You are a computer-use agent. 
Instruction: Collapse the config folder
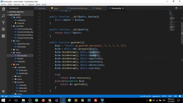18,17
